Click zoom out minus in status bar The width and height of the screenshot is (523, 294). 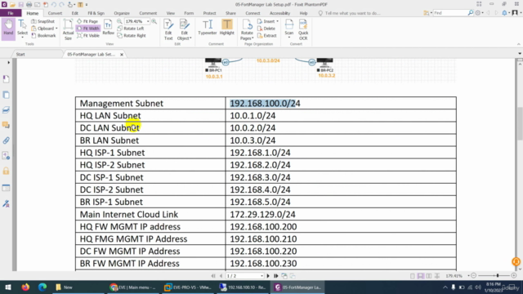coord(474,276)
